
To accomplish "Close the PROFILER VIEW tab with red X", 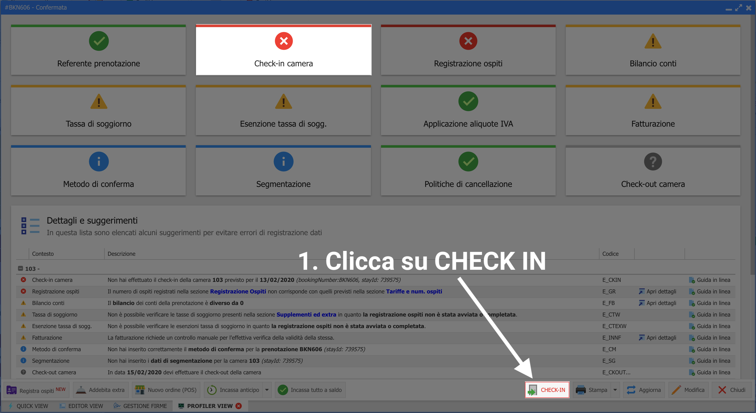I will pos(239,406).
